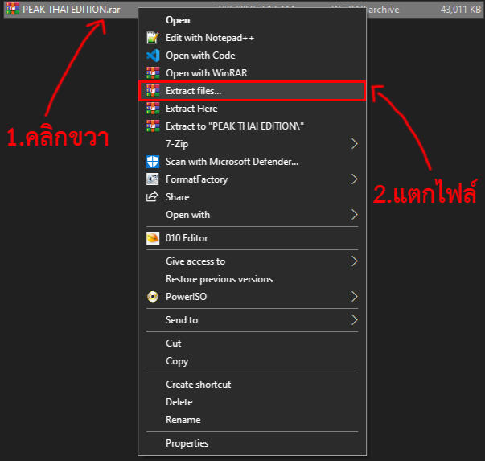Click the WinRAR icon beside Extract Here
The image size is (485, 461).
pyautogui.click(x=153, y=109)
